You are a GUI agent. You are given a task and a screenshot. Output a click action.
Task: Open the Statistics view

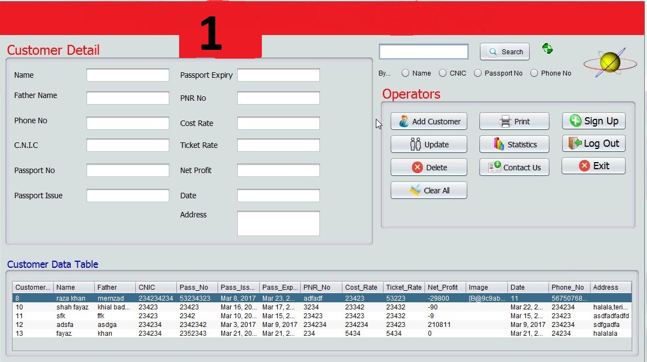(x=514, y=144)
